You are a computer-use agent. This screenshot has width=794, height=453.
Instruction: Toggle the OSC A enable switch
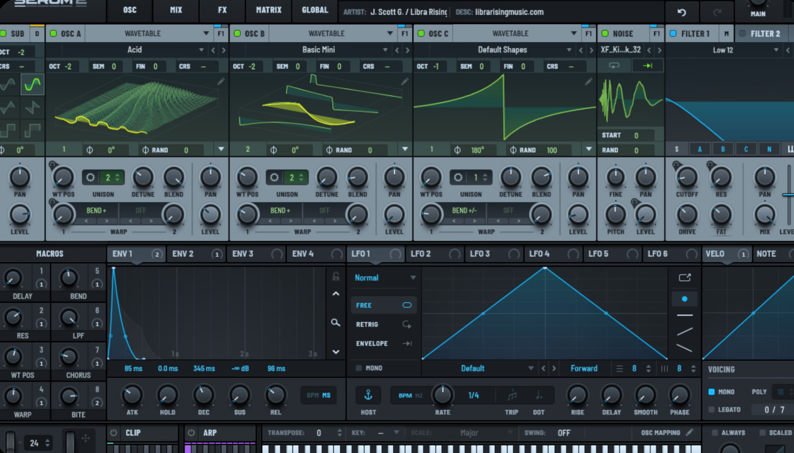point(54,34)
